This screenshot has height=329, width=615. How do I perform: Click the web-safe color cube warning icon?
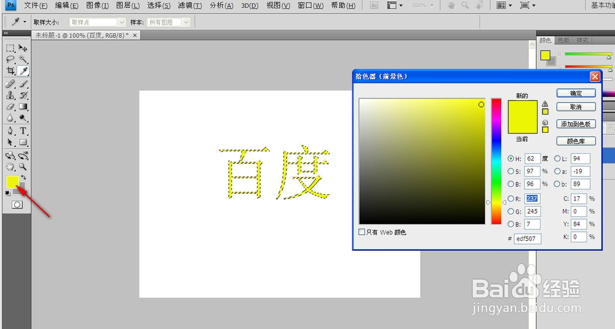tap(545, 122)
